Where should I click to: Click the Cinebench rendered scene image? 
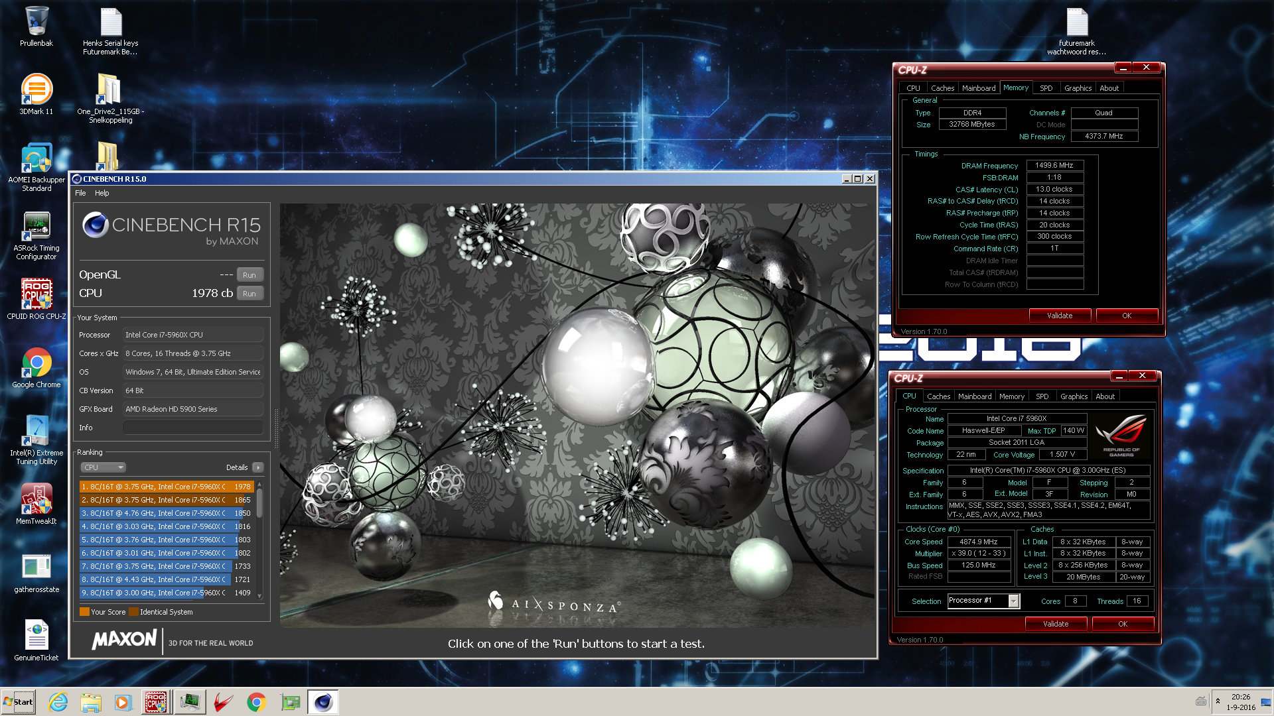coord(577,416)
